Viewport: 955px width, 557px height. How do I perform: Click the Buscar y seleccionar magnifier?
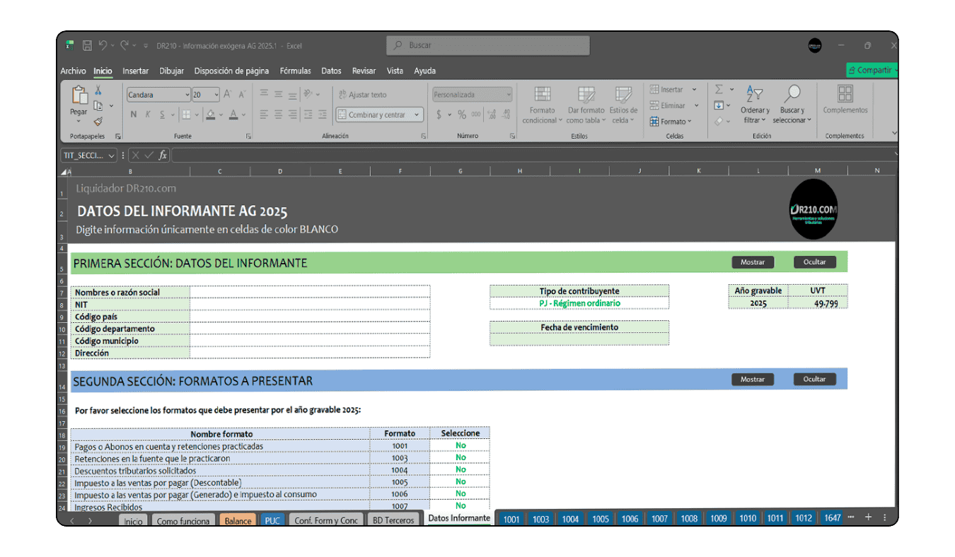pyautogui.click(x=792, y=105)
